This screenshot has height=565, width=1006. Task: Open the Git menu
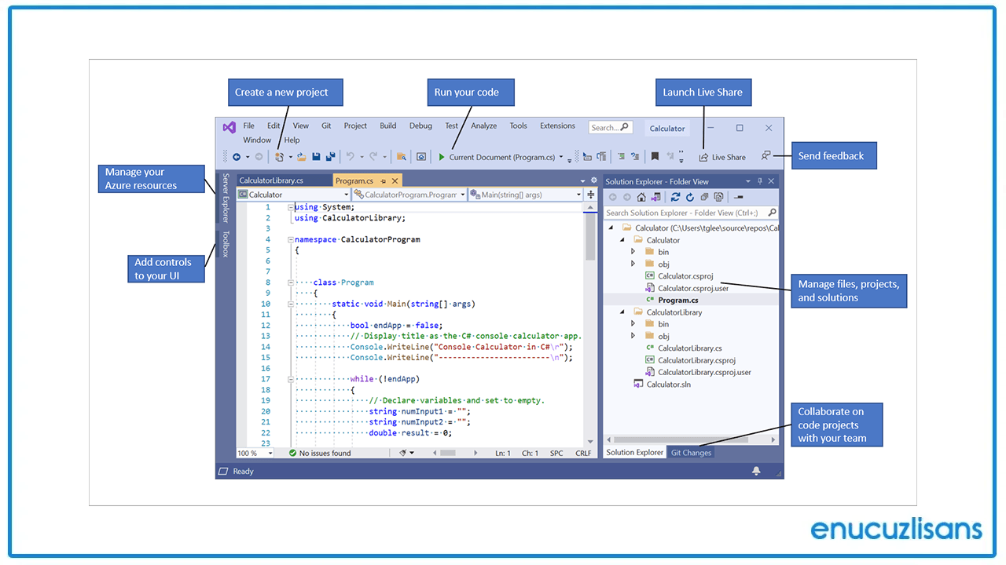[326, 126]
